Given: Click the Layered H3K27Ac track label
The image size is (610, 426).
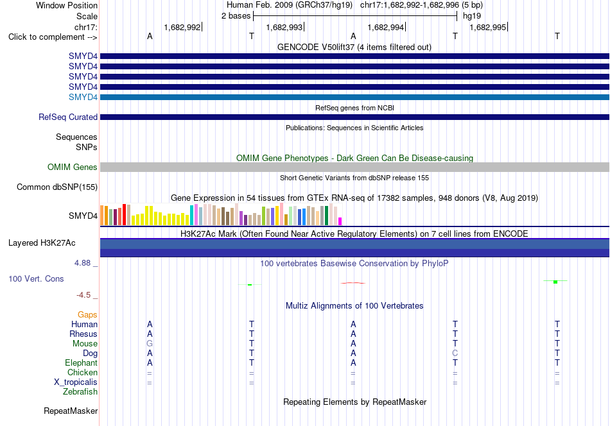Looking at the screenshot, I should (42, 243).
